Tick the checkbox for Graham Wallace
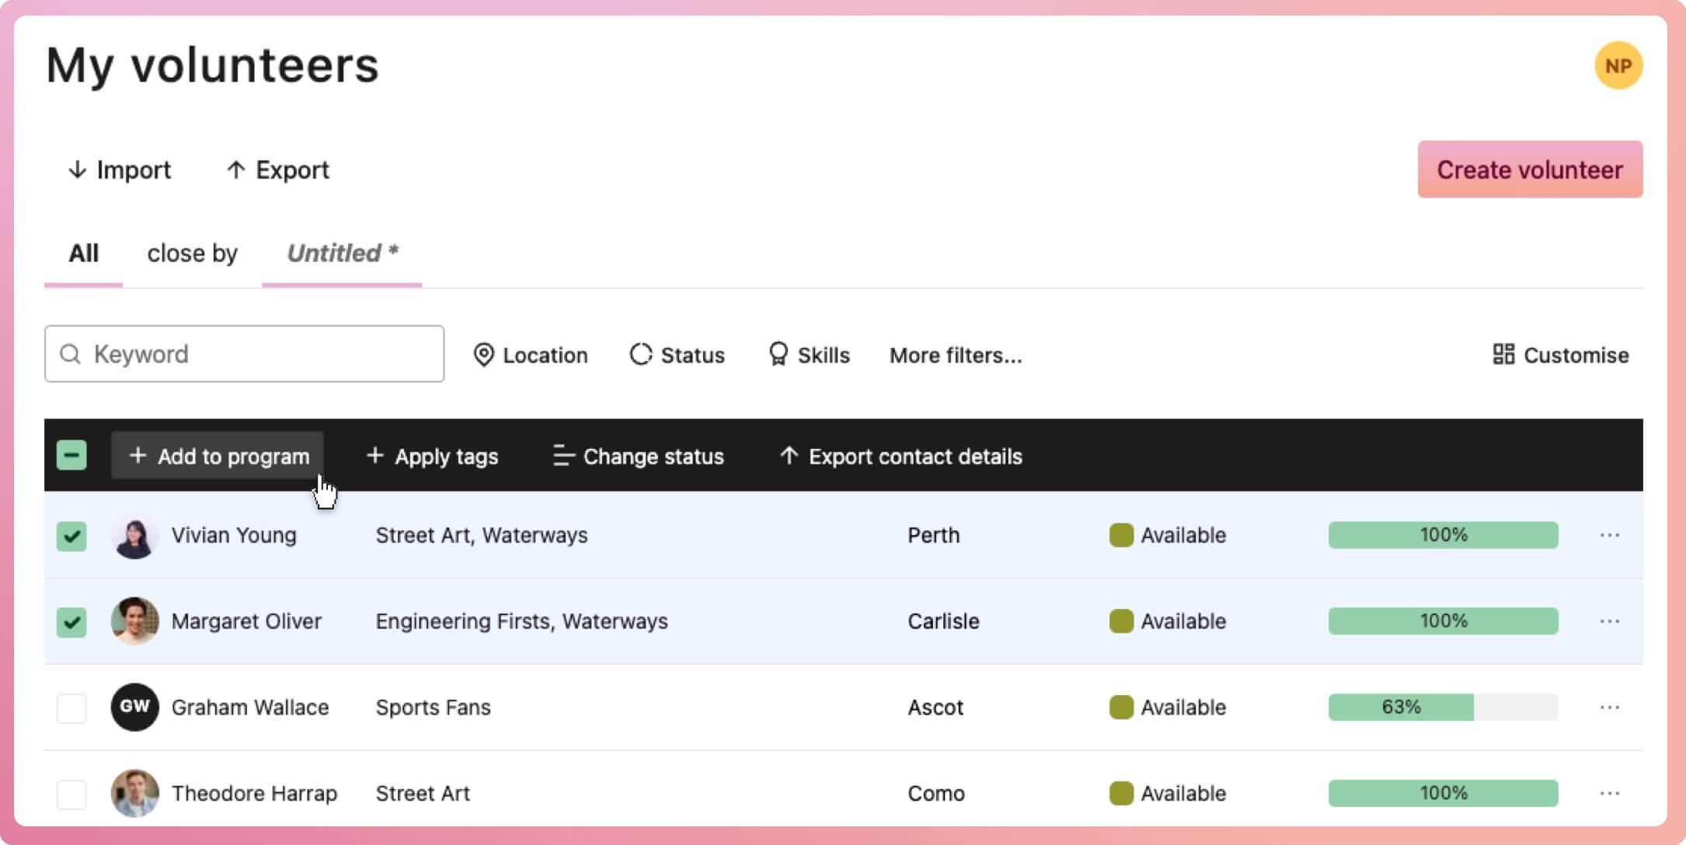Screen dimensions: 1686x845 [x=71, y=708]
